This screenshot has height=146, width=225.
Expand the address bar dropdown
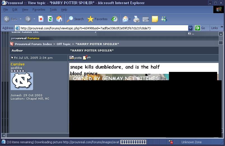(190, 28)
